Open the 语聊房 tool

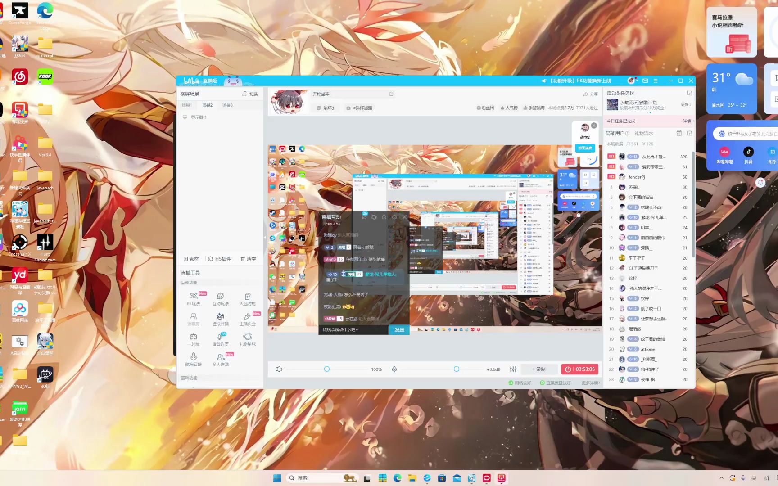(193, 319)
